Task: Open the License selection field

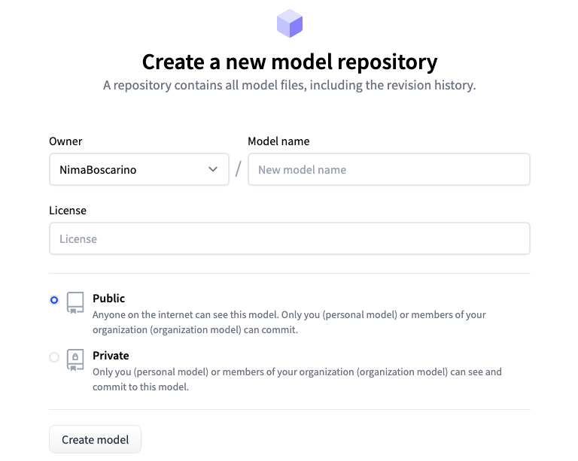Action: click(x=290, y=238)
